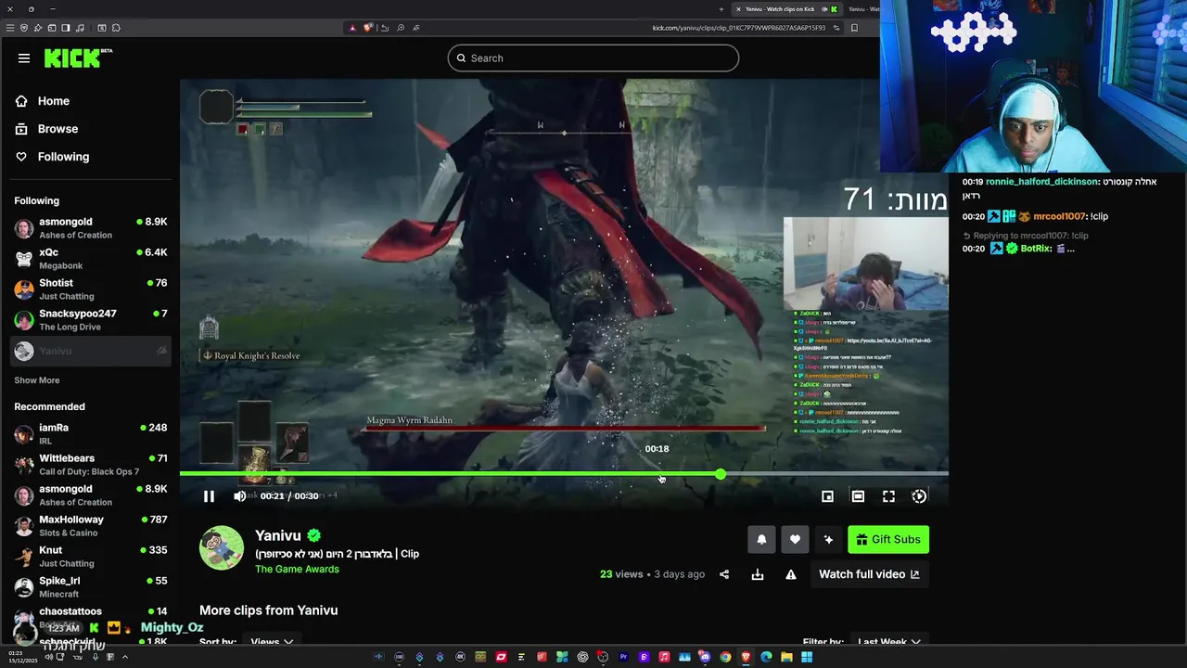Toggle the heart follow button for Yanivu
The width and height of the screenshot is (1187, 668).
(x=795, y=539)
